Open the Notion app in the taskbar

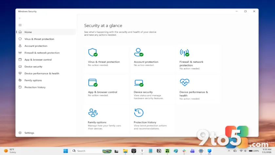159,151
